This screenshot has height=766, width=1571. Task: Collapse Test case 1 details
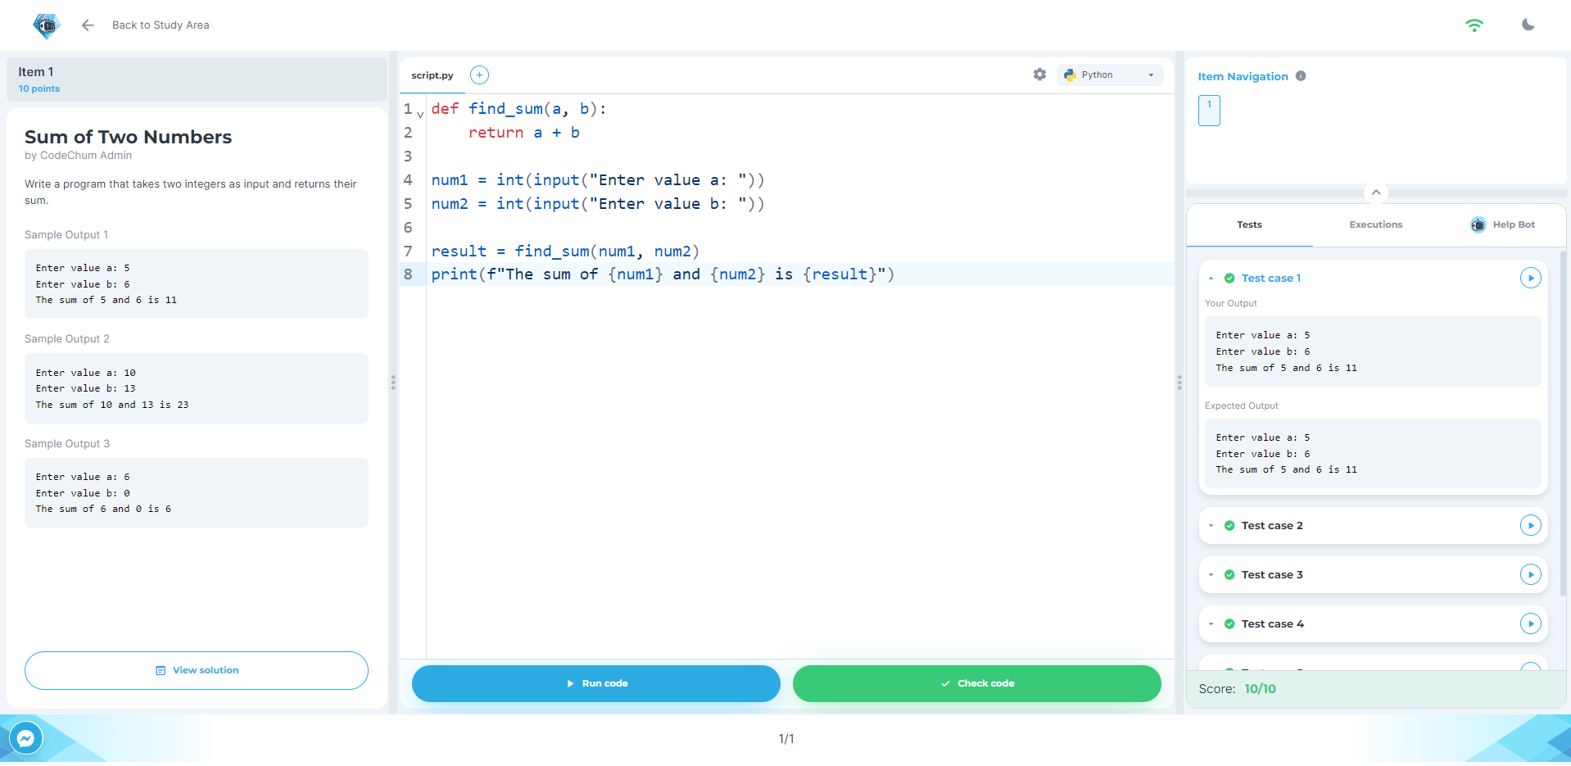(1211, 279)
